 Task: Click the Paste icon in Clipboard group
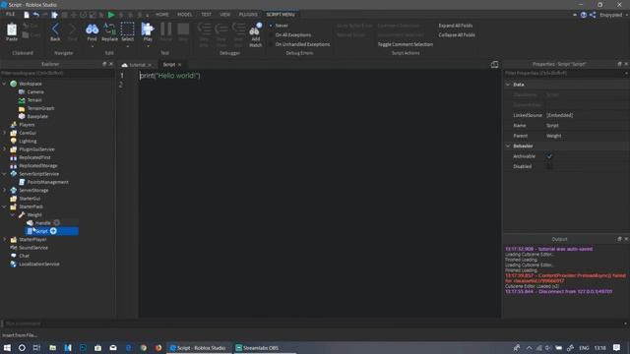[12, 29]
